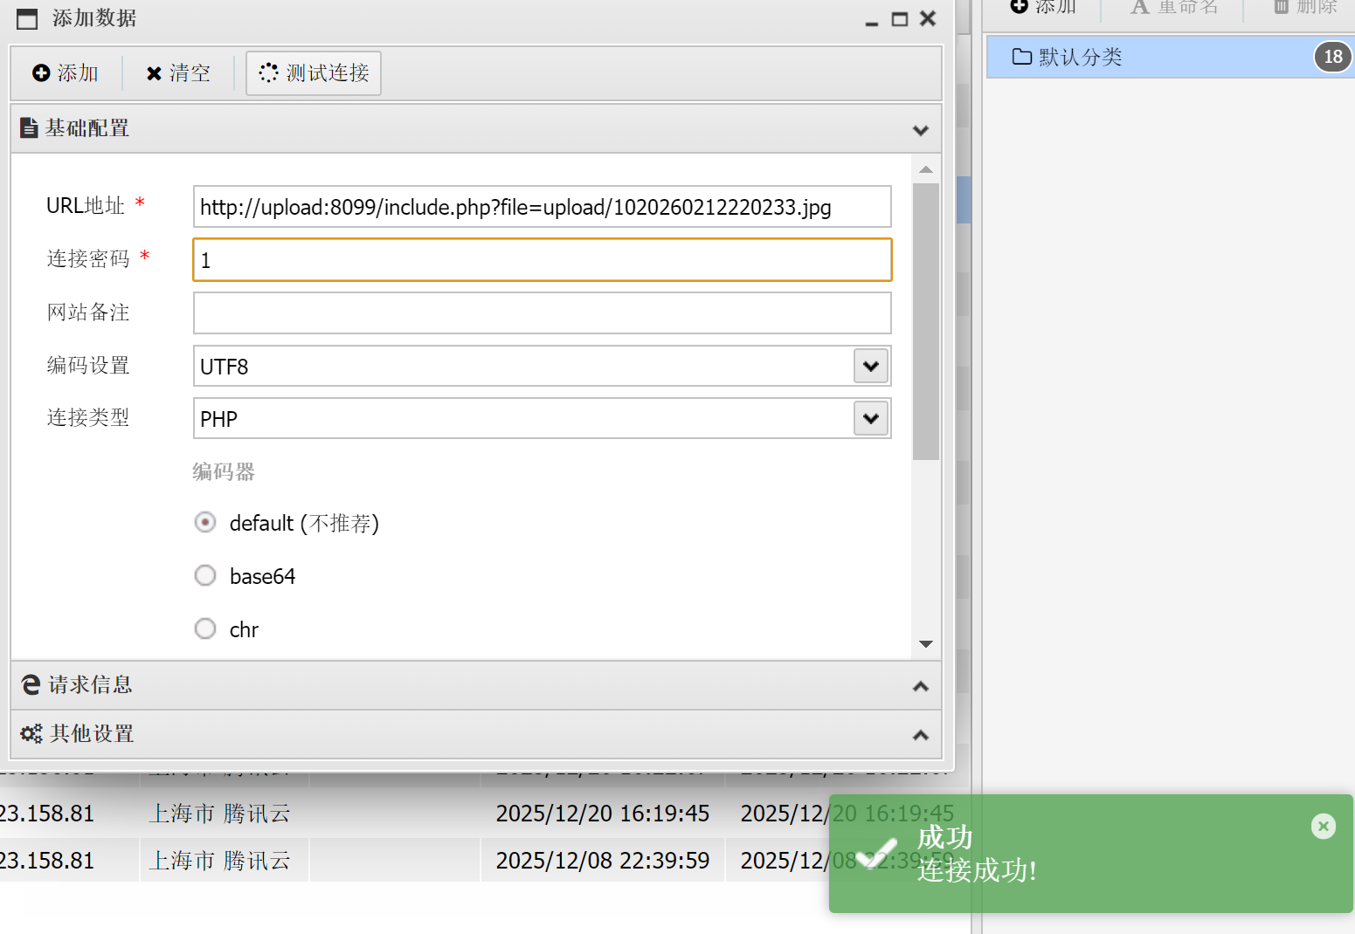
Task: Click the 重命名 rename category button
Action: pos(1174,7)
